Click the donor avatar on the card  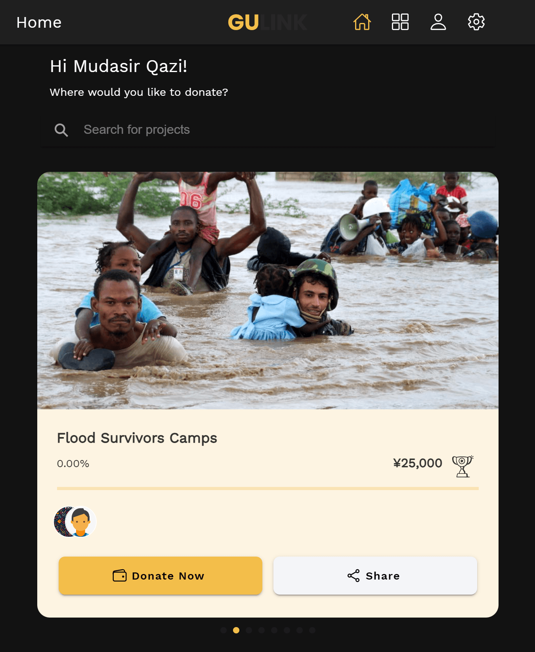click(80, 522)
